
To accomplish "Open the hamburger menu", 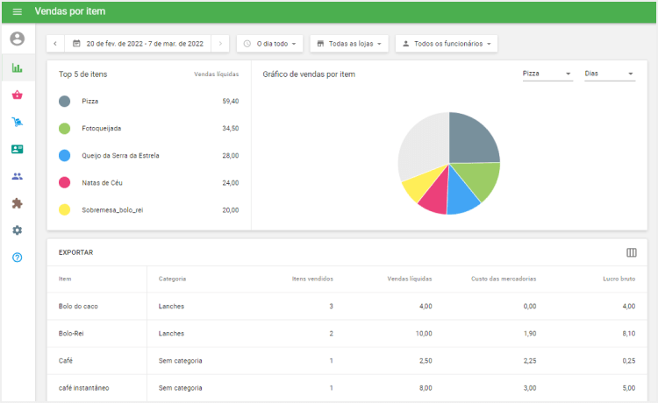I will click(x=17, y=11).
